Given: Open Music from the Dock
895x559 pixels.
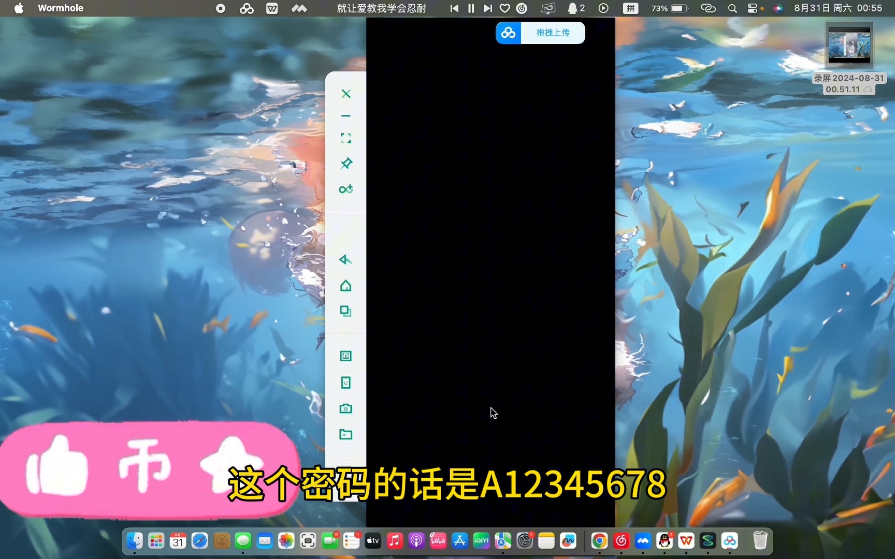Looking at the screenshot, I should point(395,541).
